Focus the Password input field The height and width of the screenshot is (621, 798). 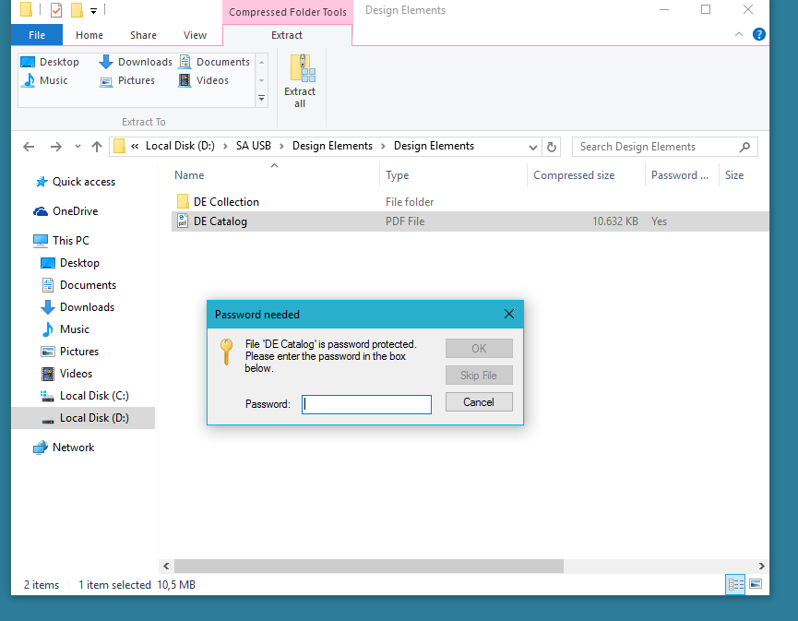366,404
